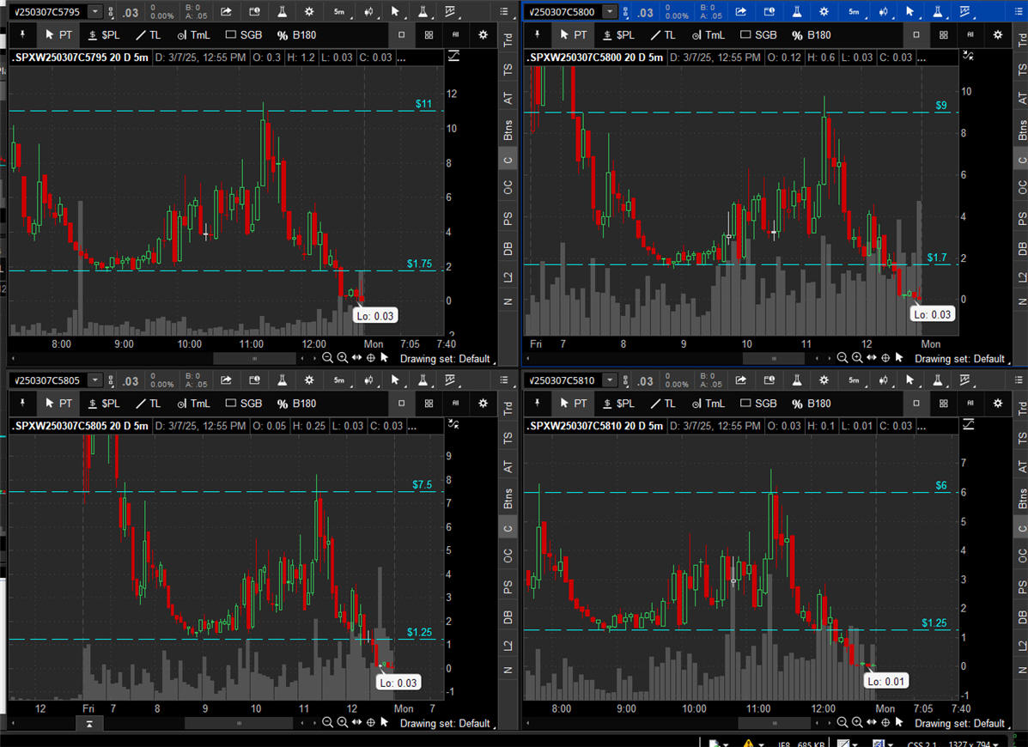Open list menu icon of C5805 chart
This screenshot has height=747, width=1028.
click(x=503, y=380)
